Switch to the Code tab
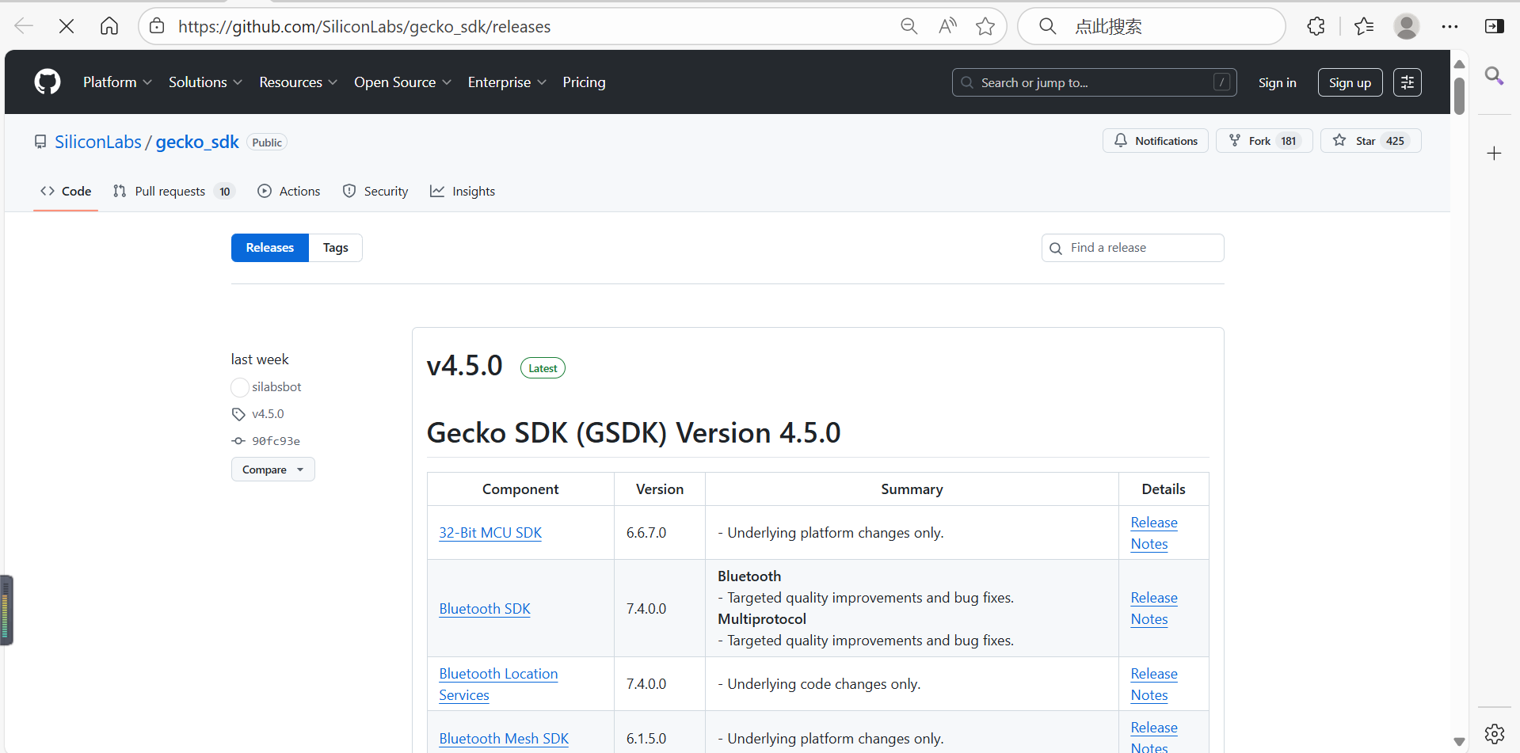This screenshot has width=1520, height=753. coord(66,191)
